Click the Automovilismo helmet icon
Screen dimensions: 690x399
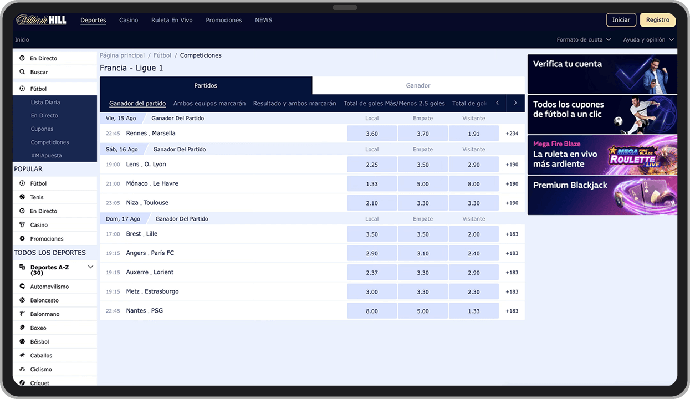point(22,287)
